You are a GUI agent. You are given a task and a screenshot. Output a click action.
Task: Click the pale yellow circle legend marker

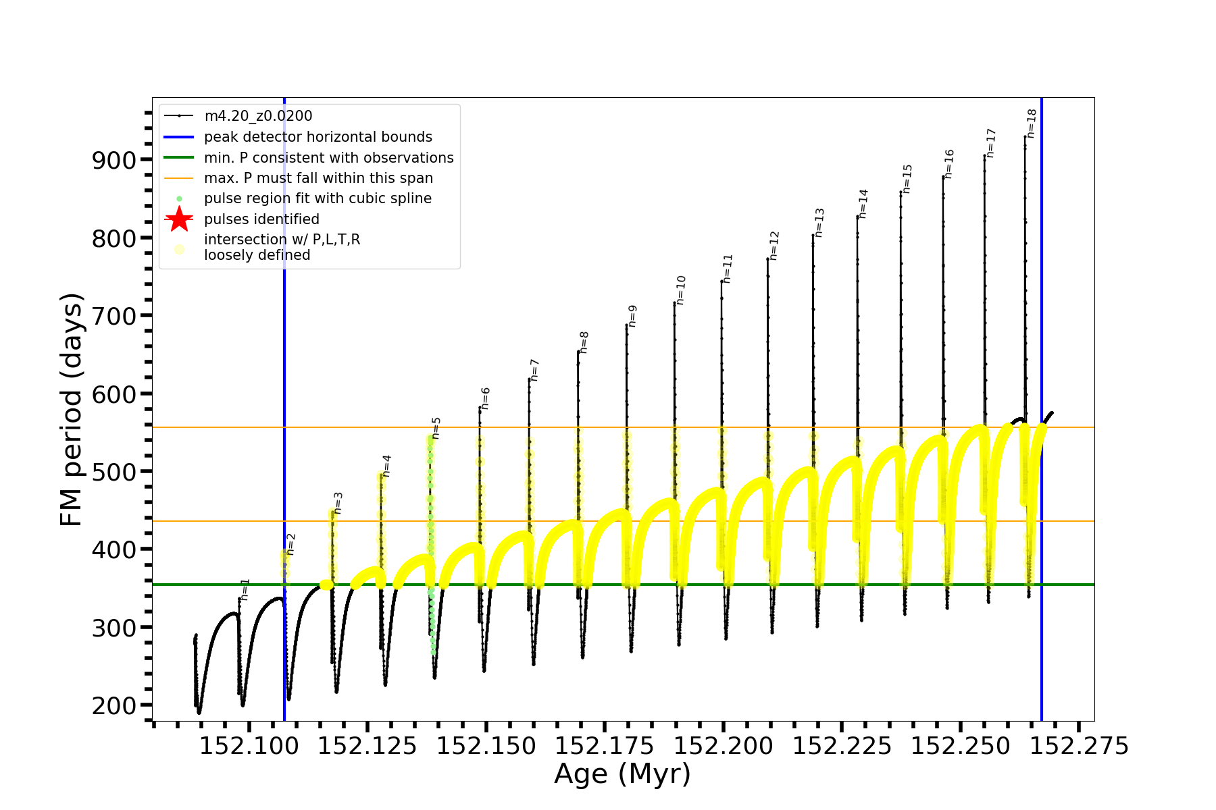pyautogui.click(x=179, y=249)
